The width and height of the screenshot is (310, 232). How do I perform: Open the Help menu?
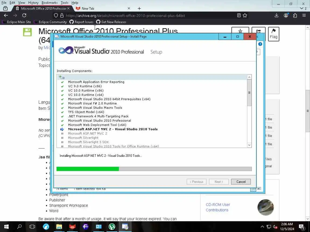[x=75, y=3]
